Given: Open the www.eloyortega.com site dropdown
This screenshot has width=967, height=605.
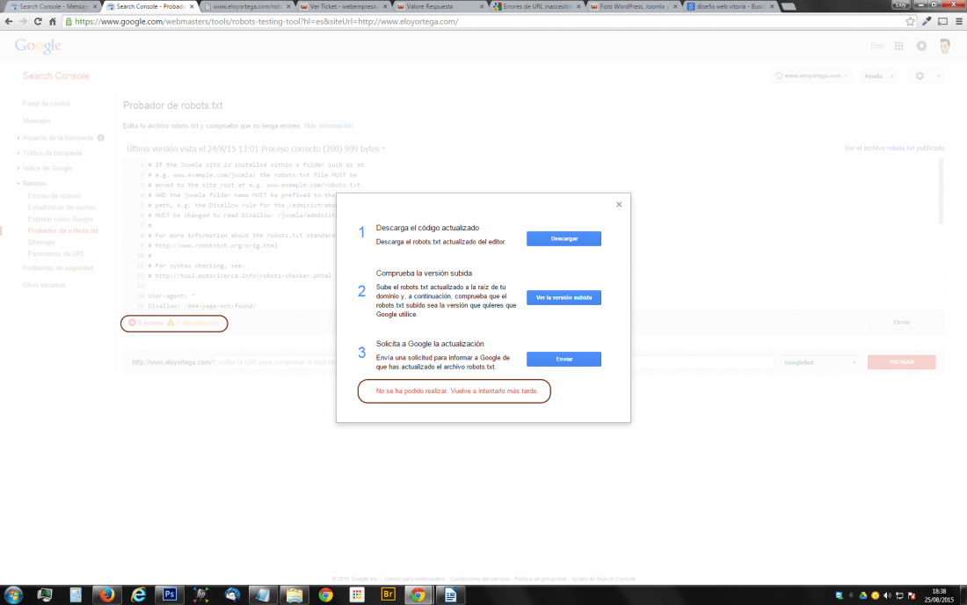Looking at the screenshot, I should pos(811,76).
